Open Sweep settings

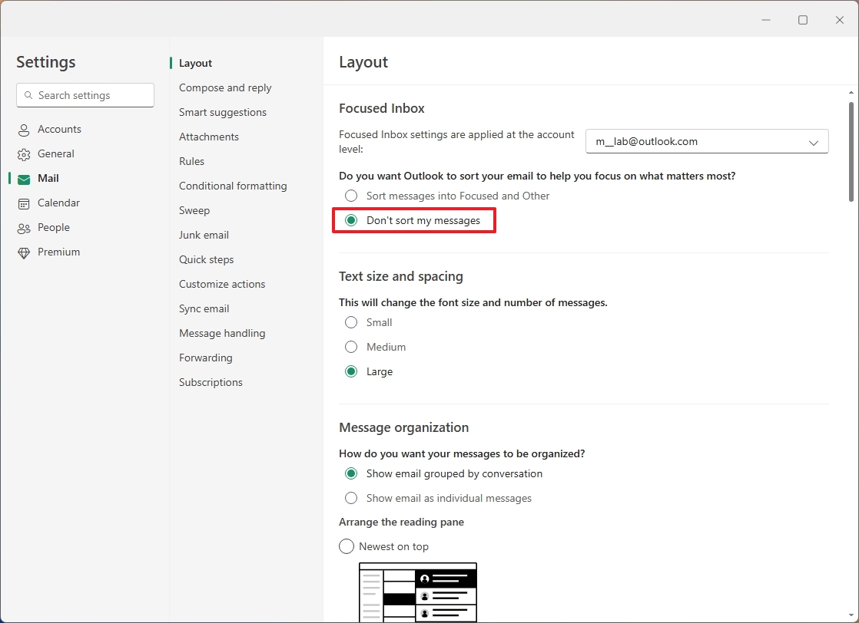pyautogui.click(x=194, y=210)
